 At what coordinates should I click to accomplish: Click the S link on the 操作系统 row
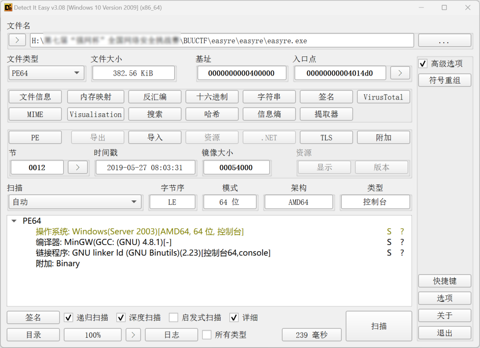click(389, 232)
